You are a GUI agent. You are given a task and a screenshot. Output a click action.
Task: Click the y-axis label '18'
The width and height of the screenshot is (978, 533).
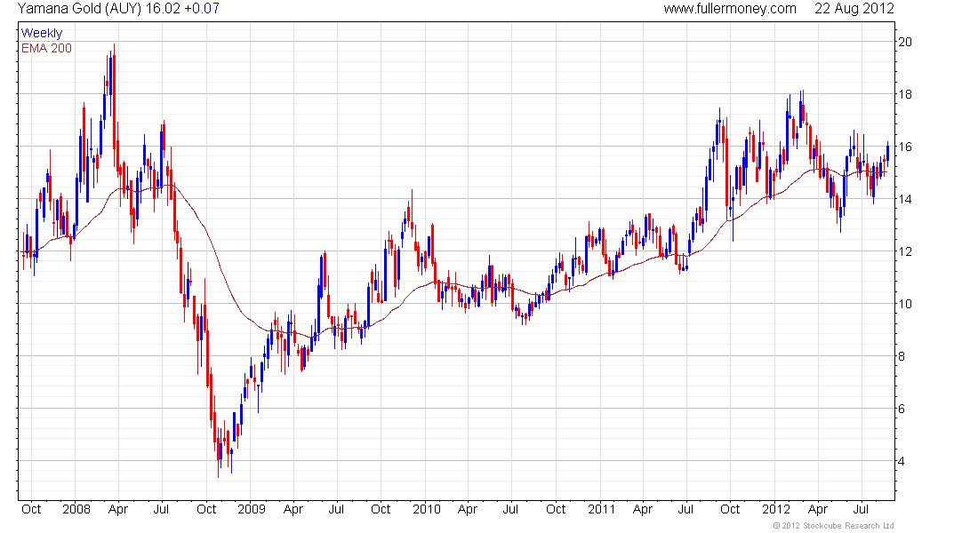coord(904,94)
